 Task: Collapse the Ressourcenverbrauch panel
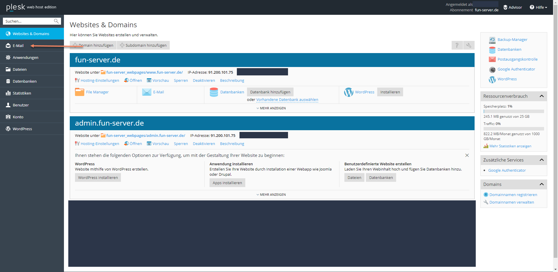coord(542,96)
